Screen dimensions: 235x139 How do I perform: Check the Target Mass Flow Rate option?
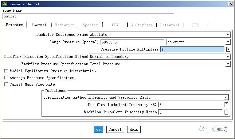pos(6,85)
